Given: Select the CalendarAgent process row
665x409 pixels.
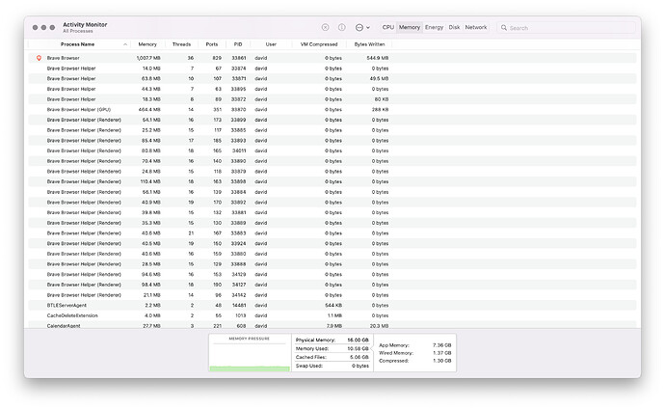Looking at the screenshot, I should point(332,325).
